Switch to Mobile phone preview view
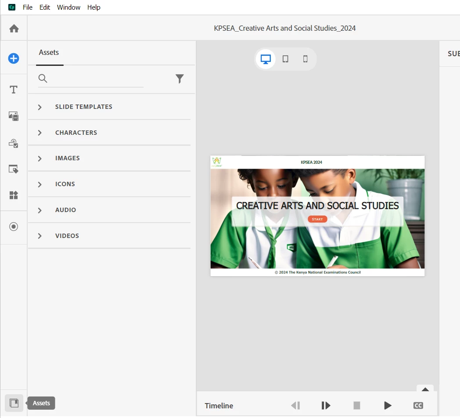This screenshot has height=418, width=460. tap(305, 59)
